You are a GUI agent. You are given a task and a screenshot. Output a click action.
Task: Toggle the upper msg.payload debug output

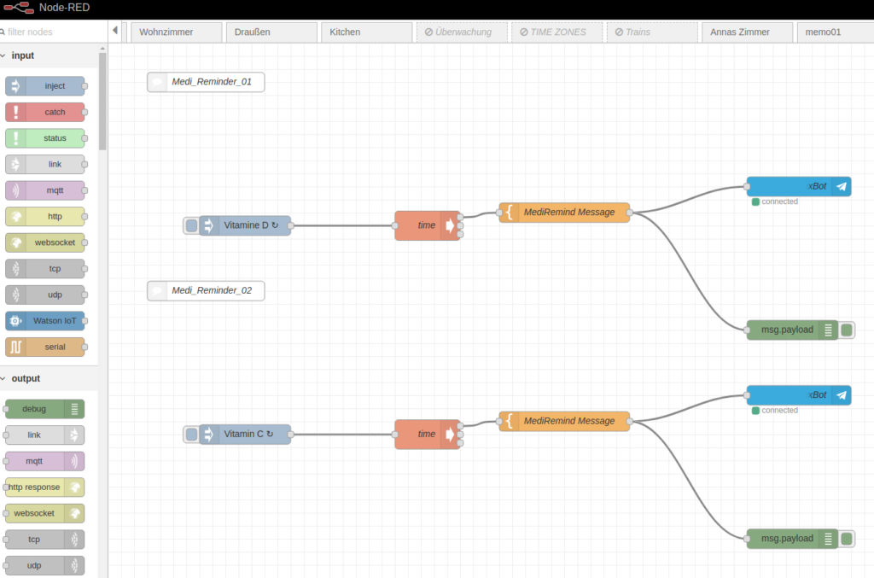coord(847,330)
